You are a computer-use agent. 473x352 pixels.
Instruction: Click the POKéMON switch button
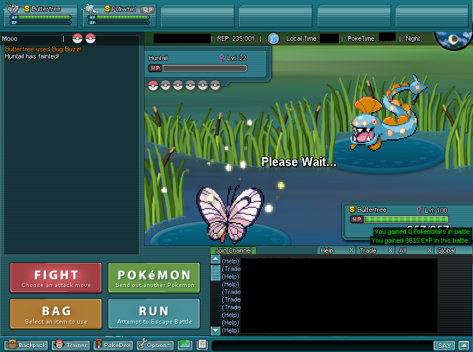[154, 278]
